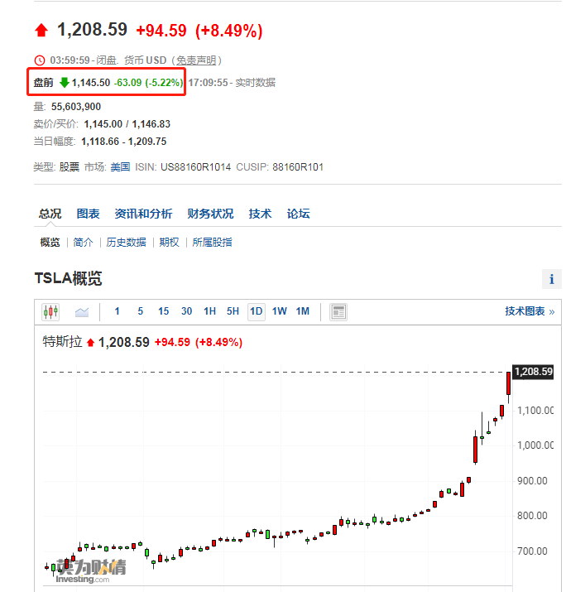Open the 免责声明 disclaimer link
This screenshot has height=592, width=566.
point(196,60)
